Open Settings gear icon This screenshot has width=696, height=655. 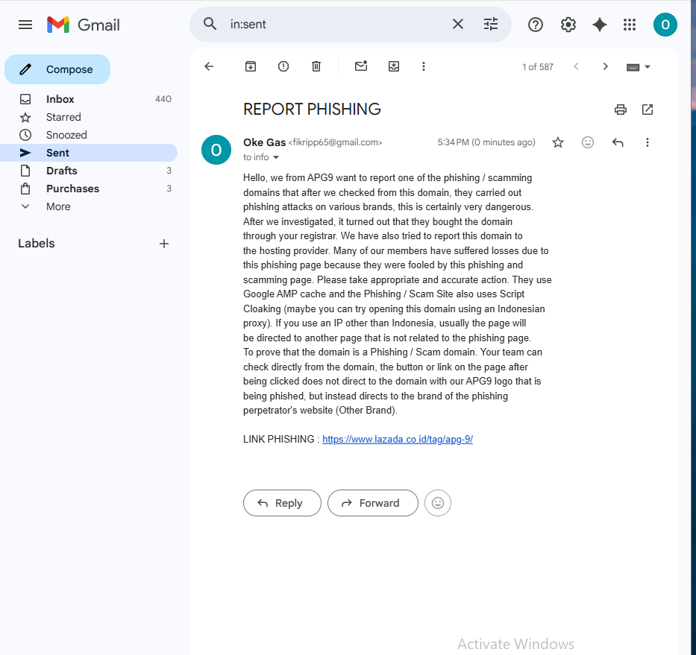[568, 25]
